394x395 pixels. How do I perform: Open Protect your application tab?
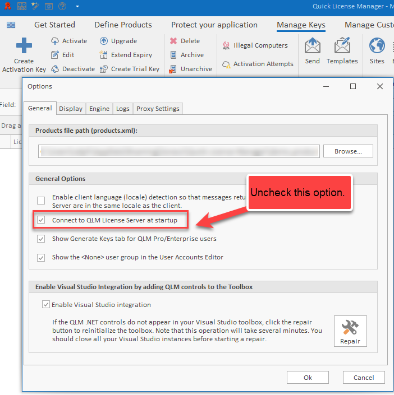point(214,25)
